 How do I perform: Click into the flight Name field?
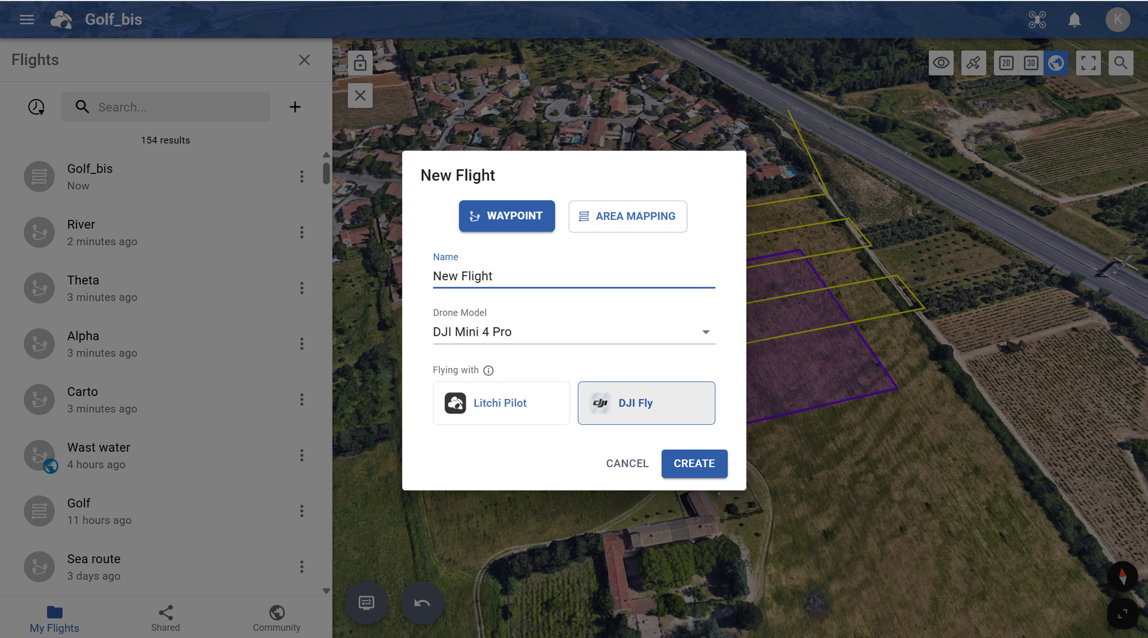(x=573, y=276)
